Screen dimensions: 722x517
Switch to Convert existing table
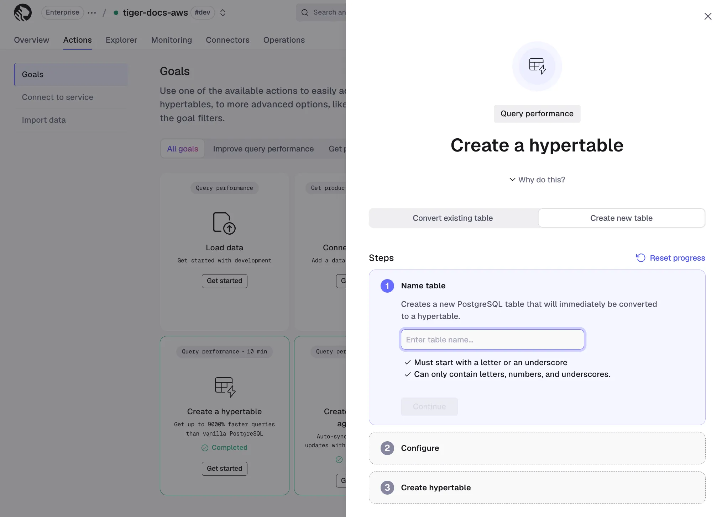tap(453, 218)
